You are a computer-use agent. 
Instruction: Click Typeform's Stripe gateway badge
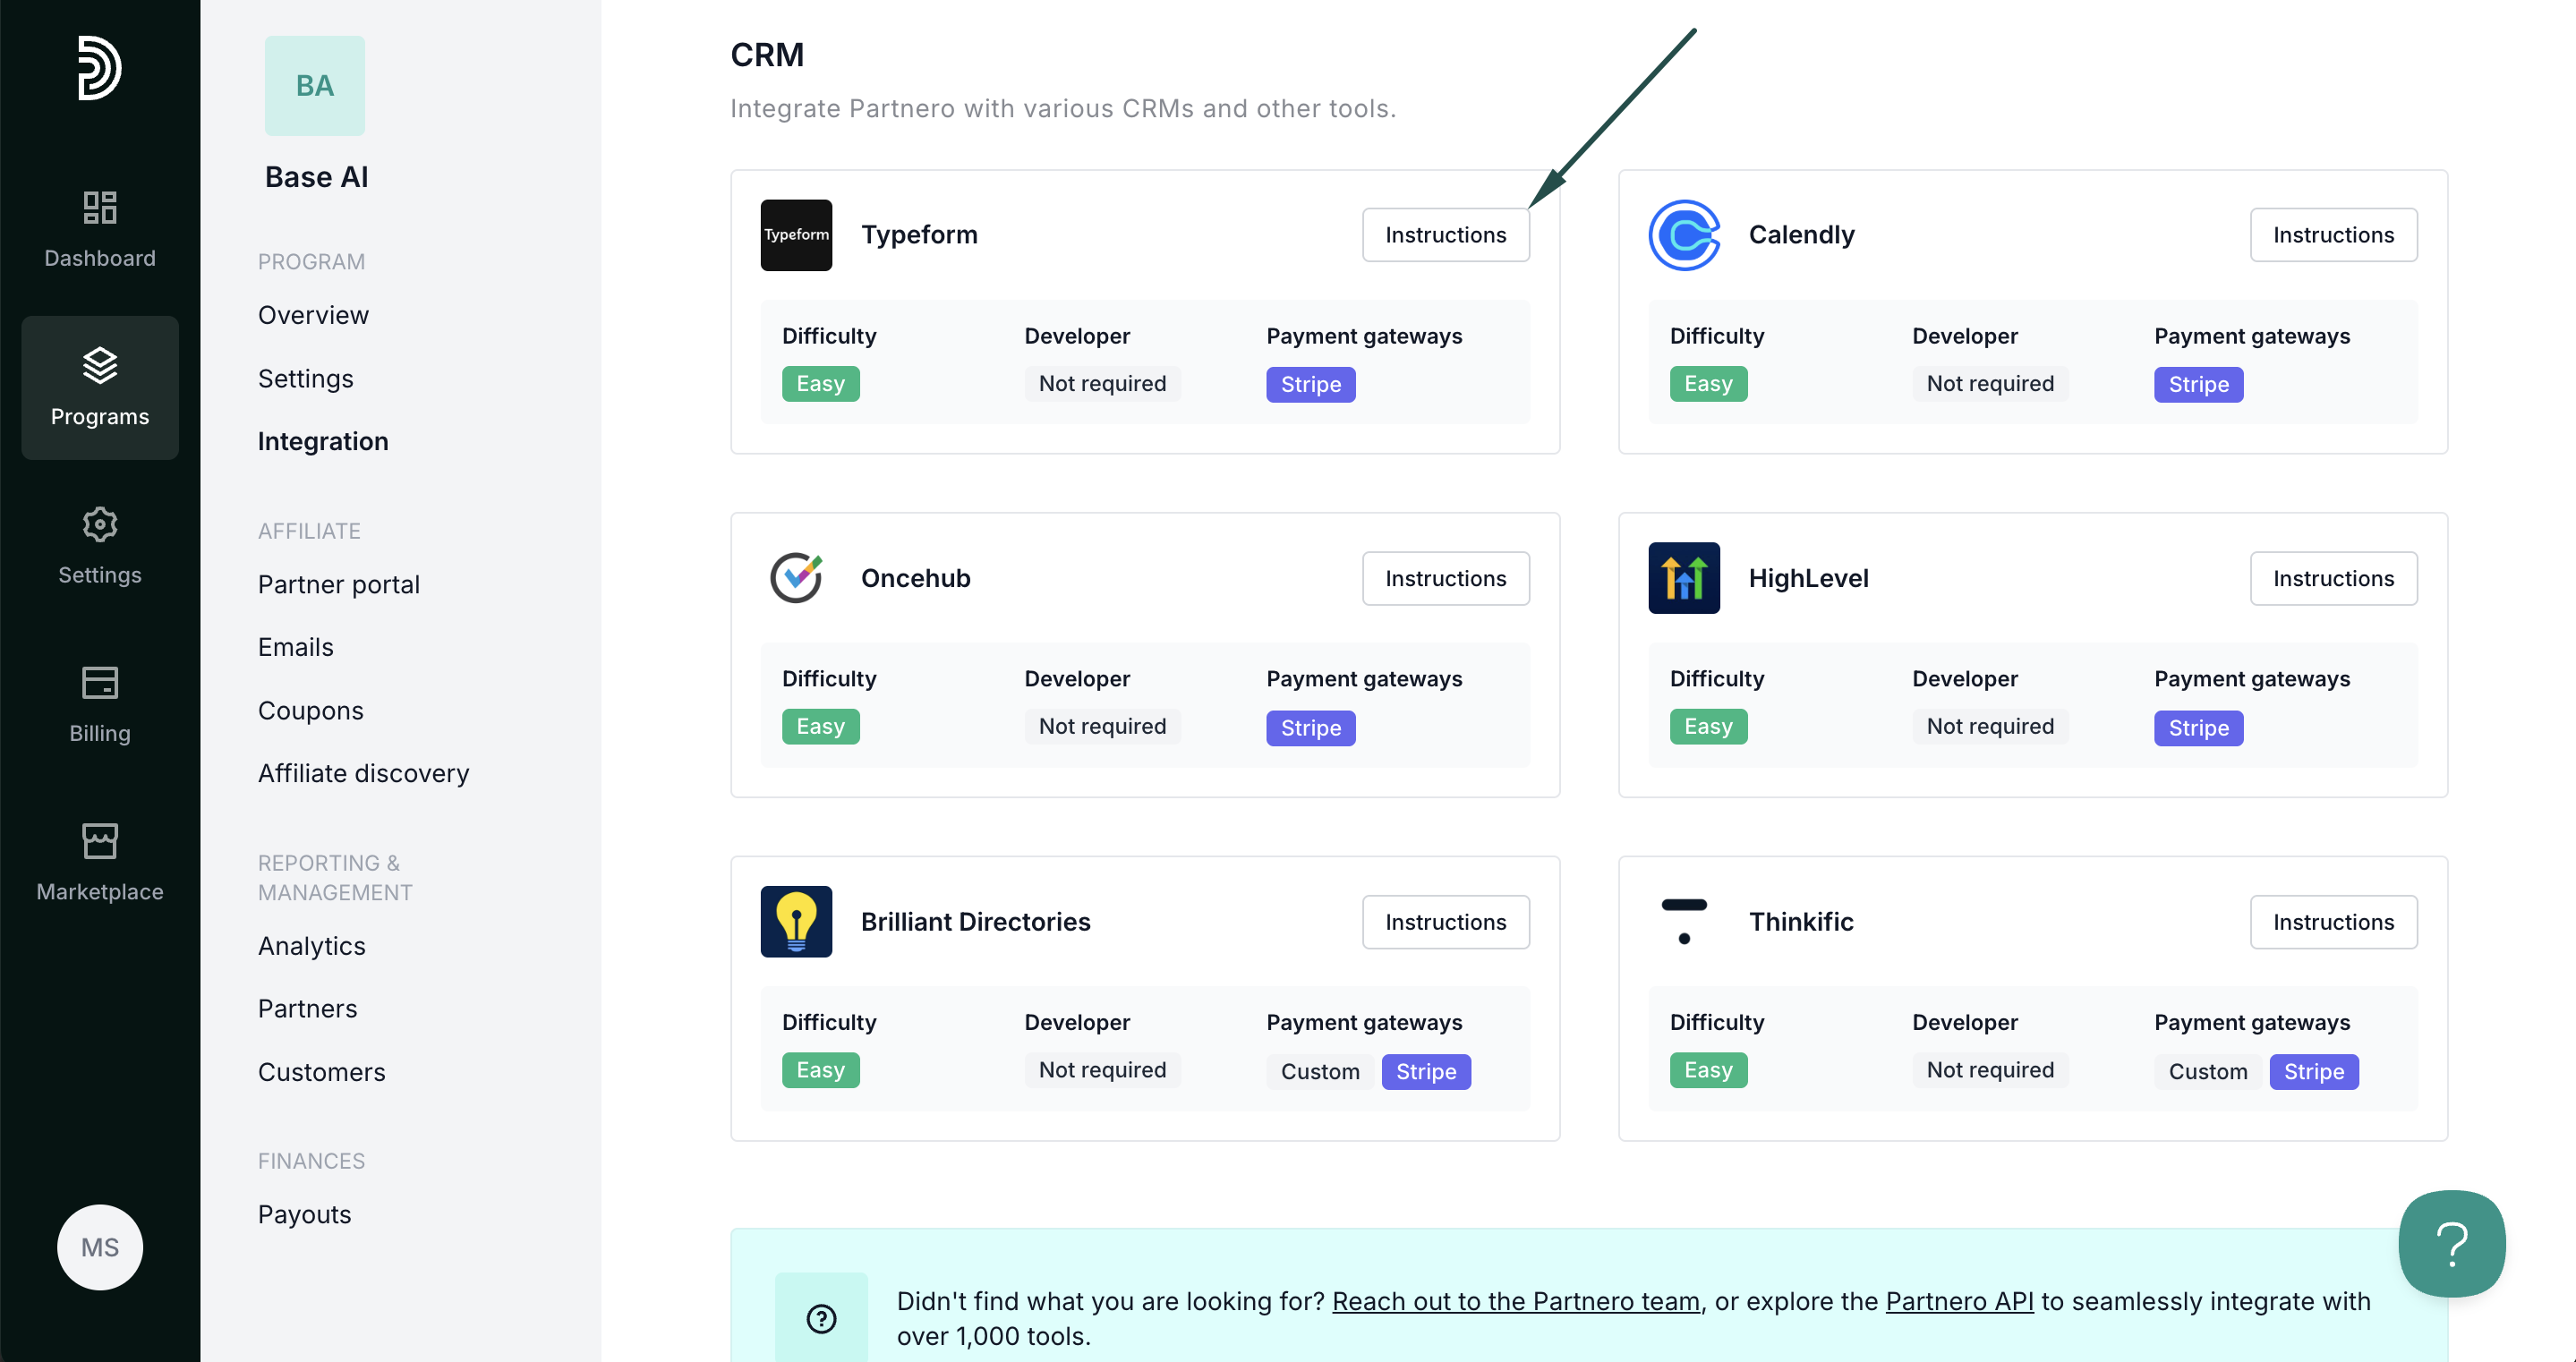point(1310,384)
